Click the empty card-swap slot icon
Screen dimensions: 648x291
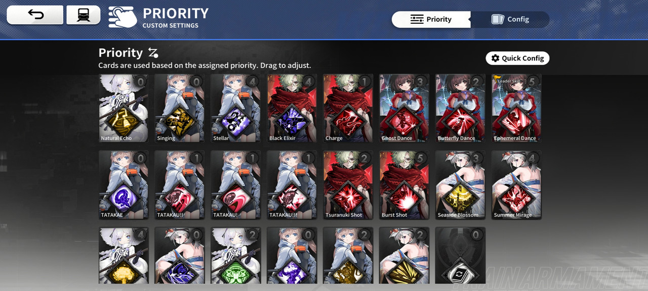[x=460, y=256]
